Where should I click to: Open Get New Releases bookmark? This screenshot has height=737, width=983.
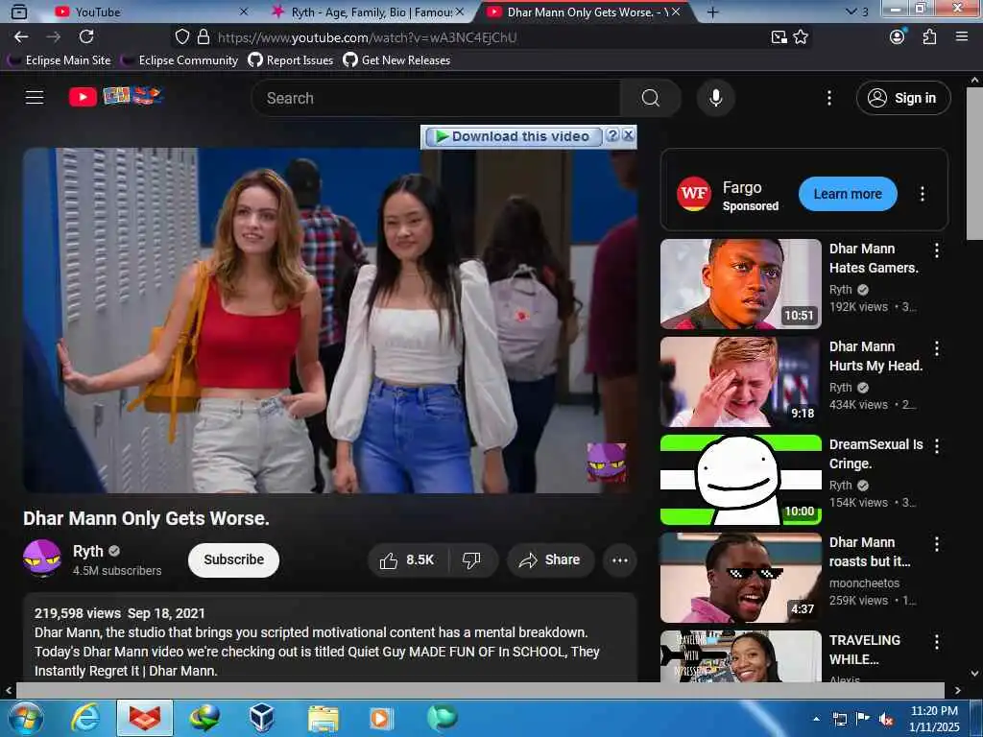tap(396, 60)
